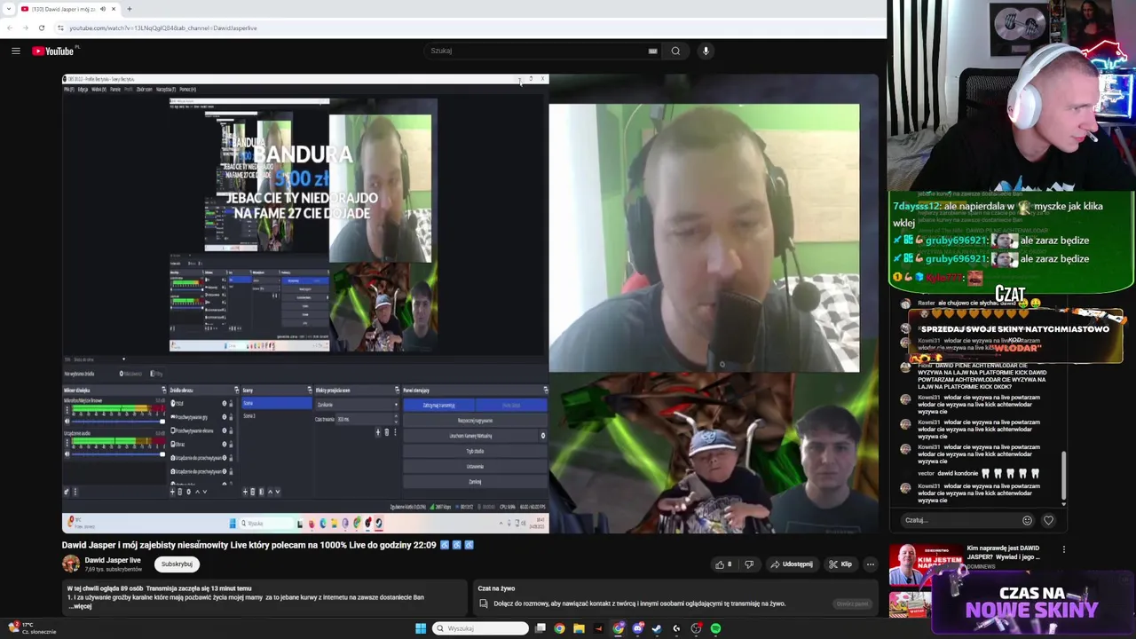This screenshot has height=639, width=1136.
Task: Open the Widok menu in OBS
Action: tap(99, 90)
